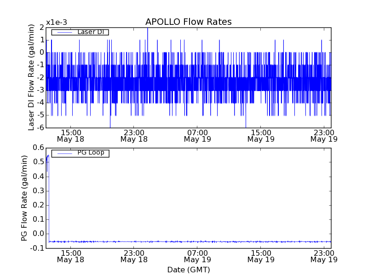Click the x1e-3 scale multiplier label
The image size is (368, 276).
click(x=57, y=23)
